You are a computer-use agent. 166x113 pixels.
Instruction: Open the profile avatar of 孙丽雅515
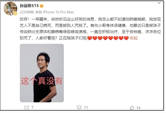[x=10, y=9]
